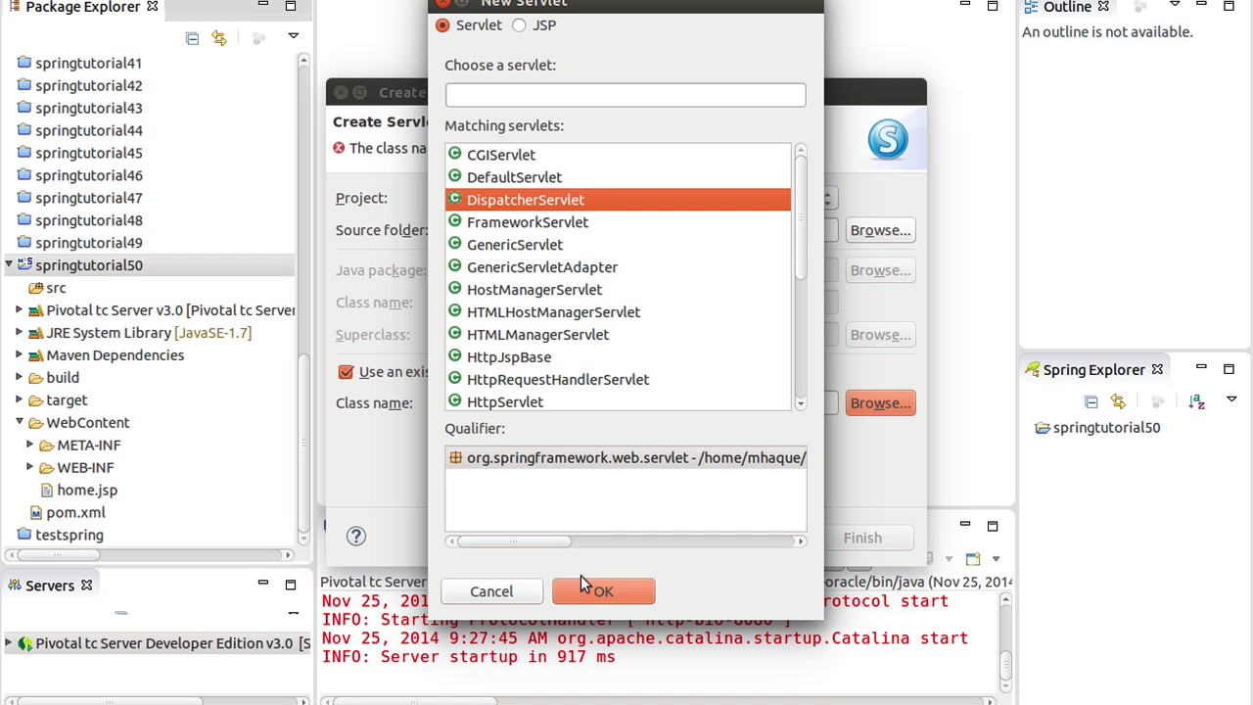The width and height of the screenshot is (1253, 705).
Task: Expand Pivotal tc Server in Servers view
Action: click(9, 643)
